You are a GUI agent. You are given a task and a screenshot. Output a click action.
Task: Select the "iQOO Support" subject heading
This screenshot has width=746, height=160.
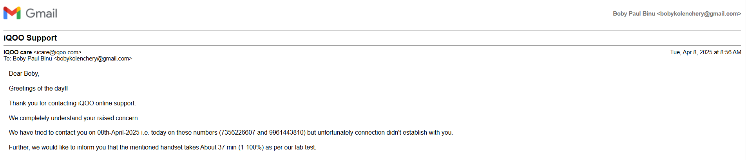tap(30, 38)
